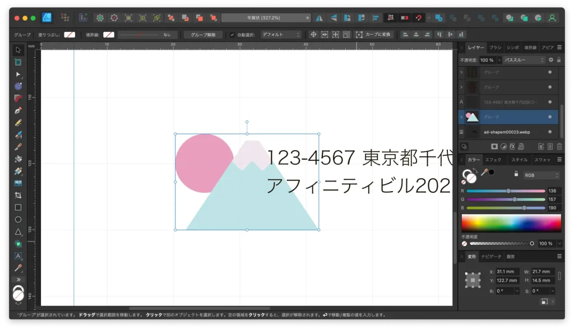The height and width of the screenshot is (330, 574).
Task: Delete layer with trash icon
Action: pos(559,146)
